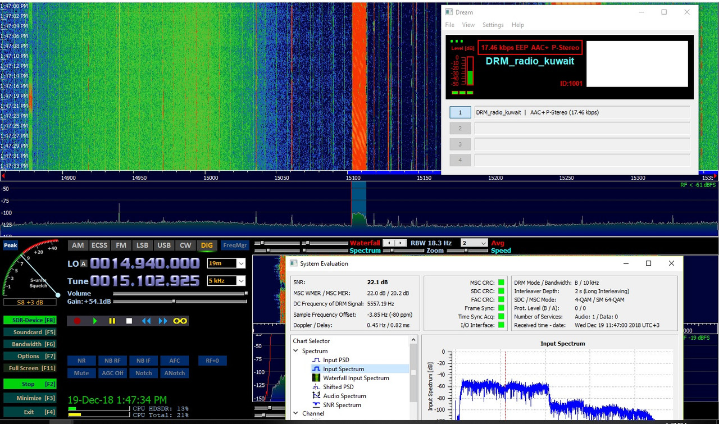This screenshot has width=719, height=424.
Task: Switch to AM demodulation mode
Action: click(x=78, y=245)
